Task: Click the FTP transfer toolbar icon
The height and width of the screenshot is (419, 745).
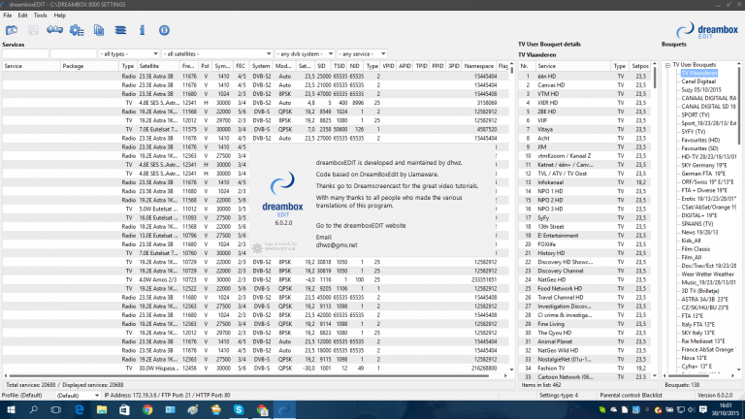Action: coord(54,31)
